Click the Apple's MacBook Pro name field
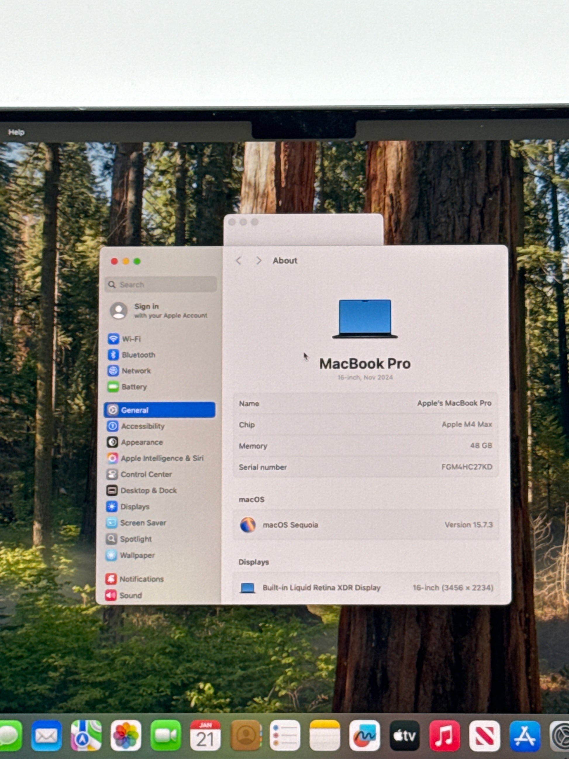Viewport: 569px width, 759px height. click(454, 403)
